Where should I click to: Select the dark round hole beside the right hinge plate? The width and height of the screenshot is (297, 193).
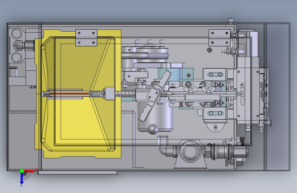(x=209, y=50)
